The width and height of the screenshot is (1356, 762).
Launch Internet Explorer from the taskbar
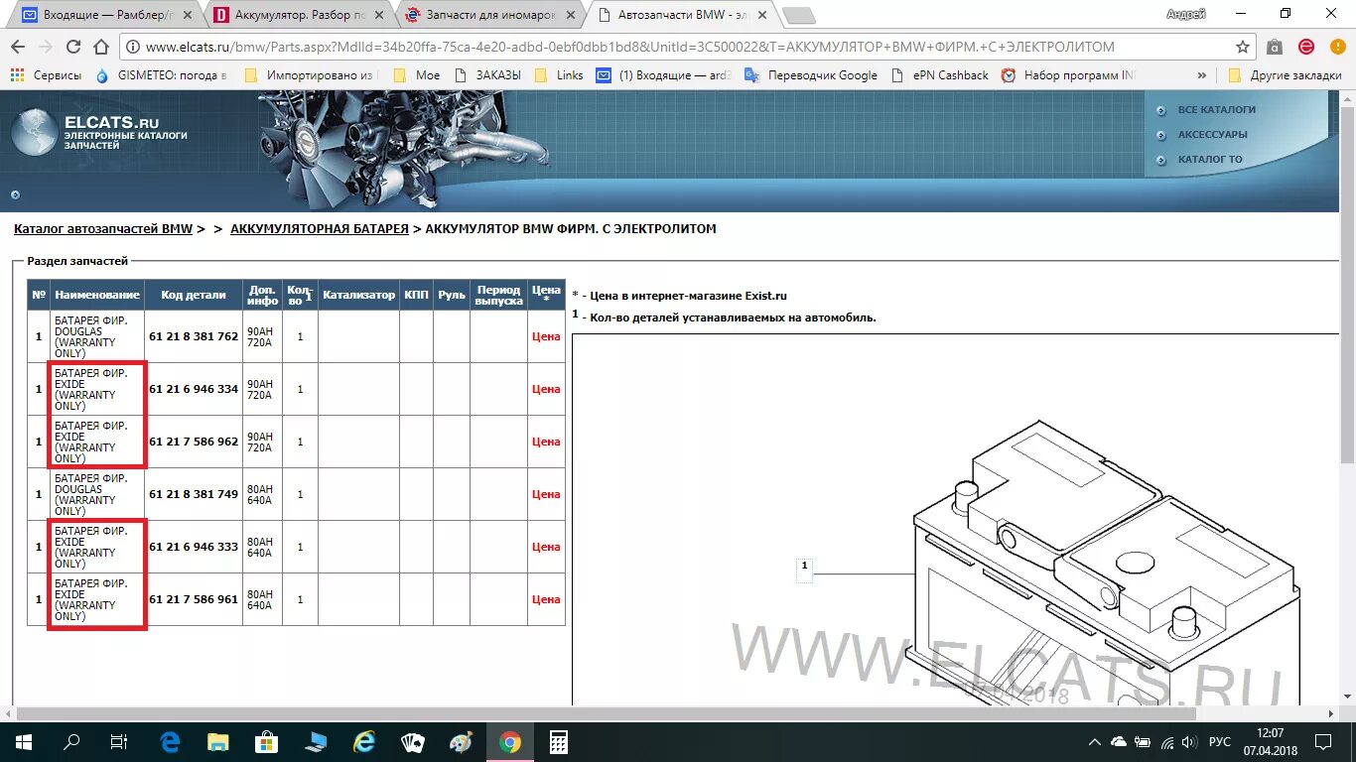[x=364, y=742]
